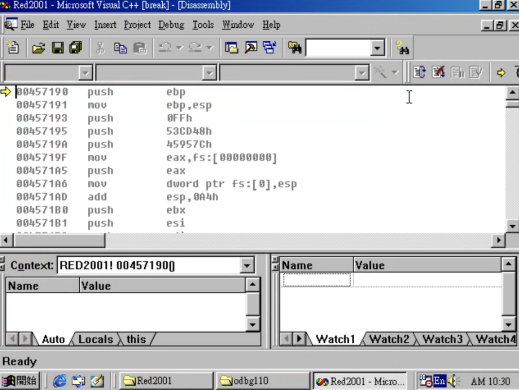
Task: Click the Paste clipboard icon
Action: [x=139, y=48]
